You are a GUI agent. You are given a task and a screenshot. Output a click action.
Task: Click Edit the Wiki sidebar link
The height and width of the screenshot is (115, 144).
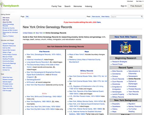coord(6,48)
